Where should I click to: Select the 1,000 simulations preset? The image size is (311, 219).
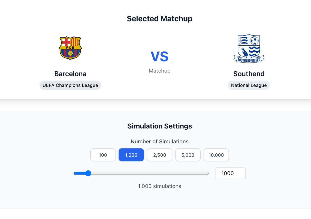click(131, 155)
